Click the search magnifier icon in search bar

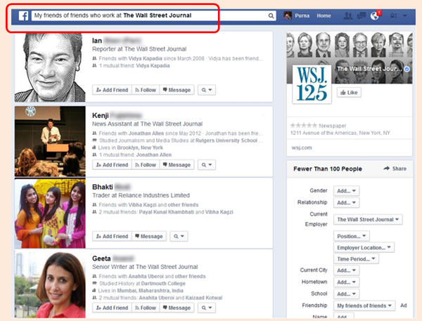(x=271, y=16)
